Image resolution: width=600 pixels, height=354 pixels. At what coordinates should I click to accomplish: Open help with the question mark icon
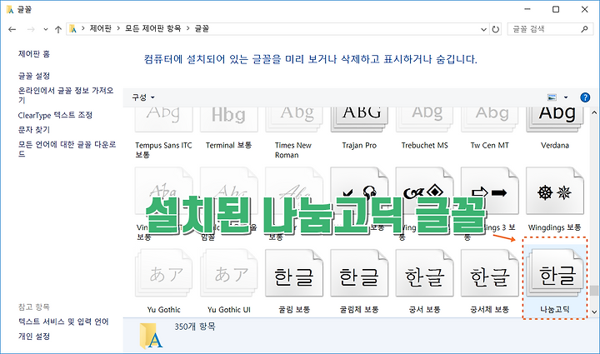pyautogui.click(x=585, y=97)
